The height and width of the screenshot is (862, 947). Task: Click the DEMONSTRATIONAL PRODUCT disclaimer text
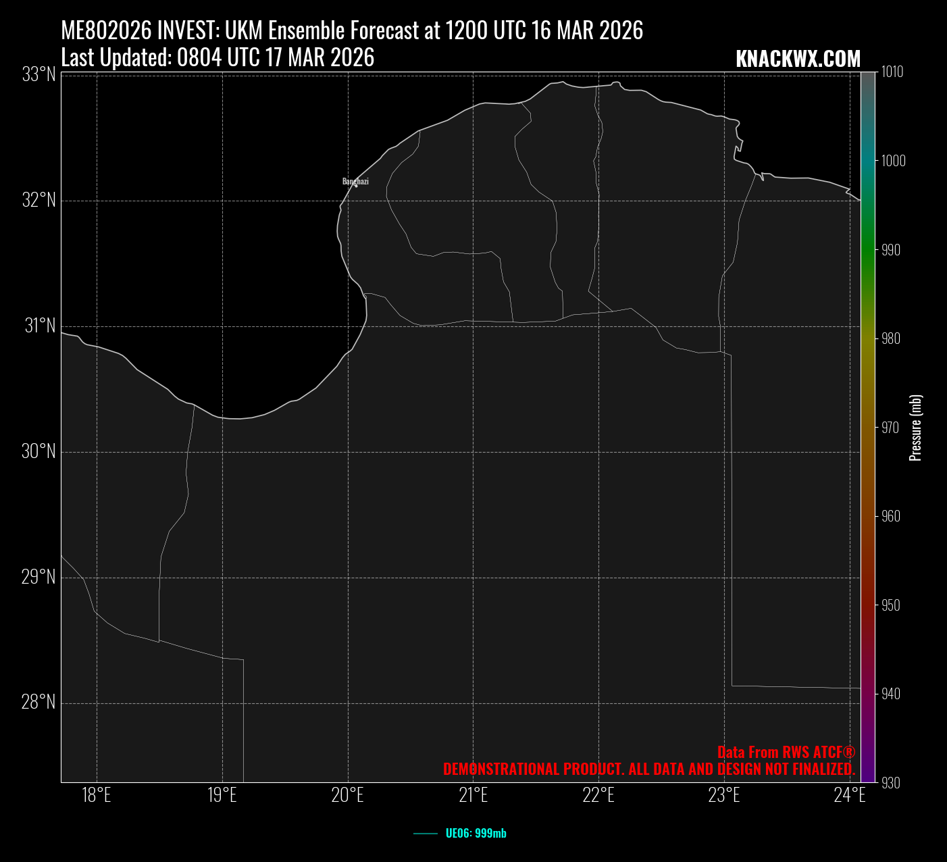648,769
